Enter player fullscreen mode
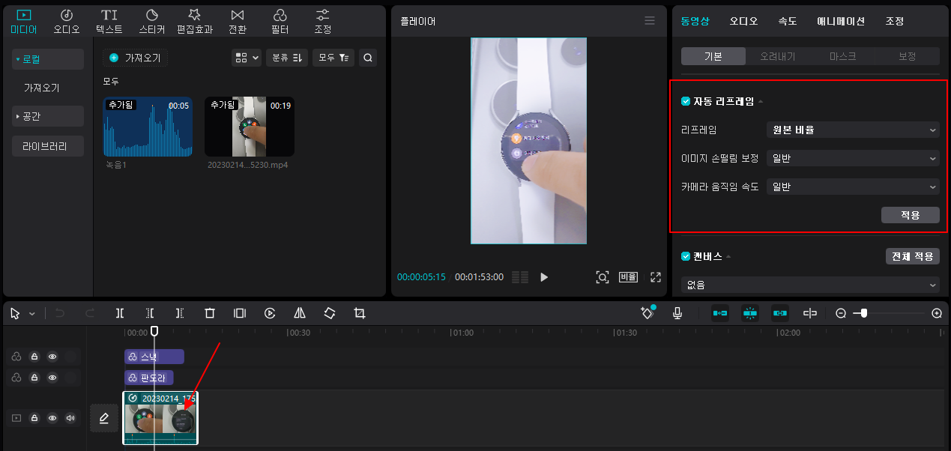The height and width of the screenshot is (451, 951). [x=656, y=277]
